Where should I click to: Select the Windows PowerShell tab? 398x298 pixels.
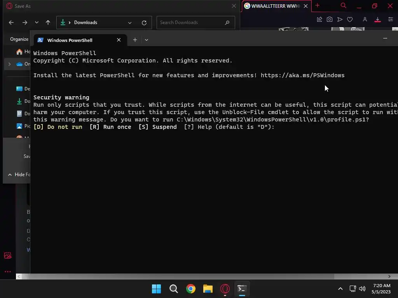point(80,40)
